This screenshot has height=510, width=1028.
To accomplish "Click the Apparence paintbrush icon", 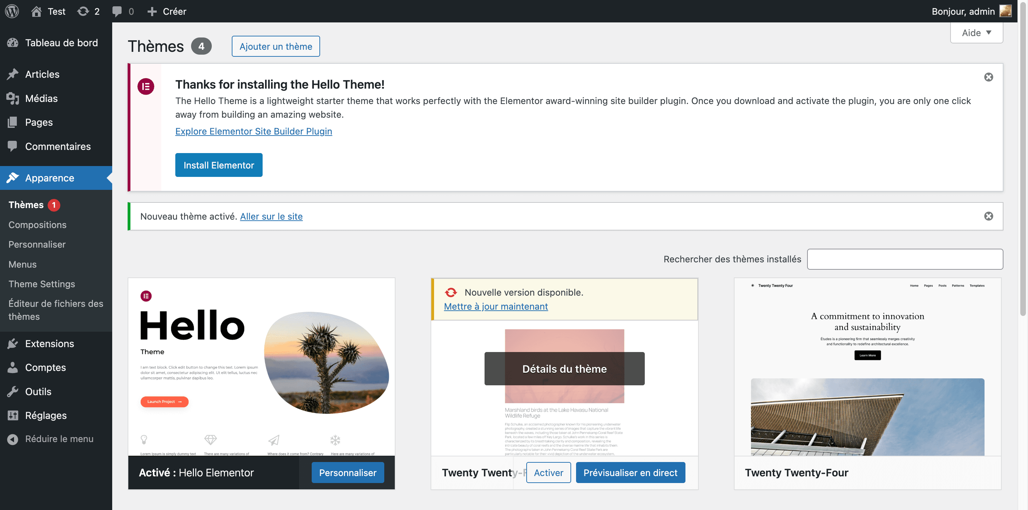I will pyautogui.click(x=13, y=178).
